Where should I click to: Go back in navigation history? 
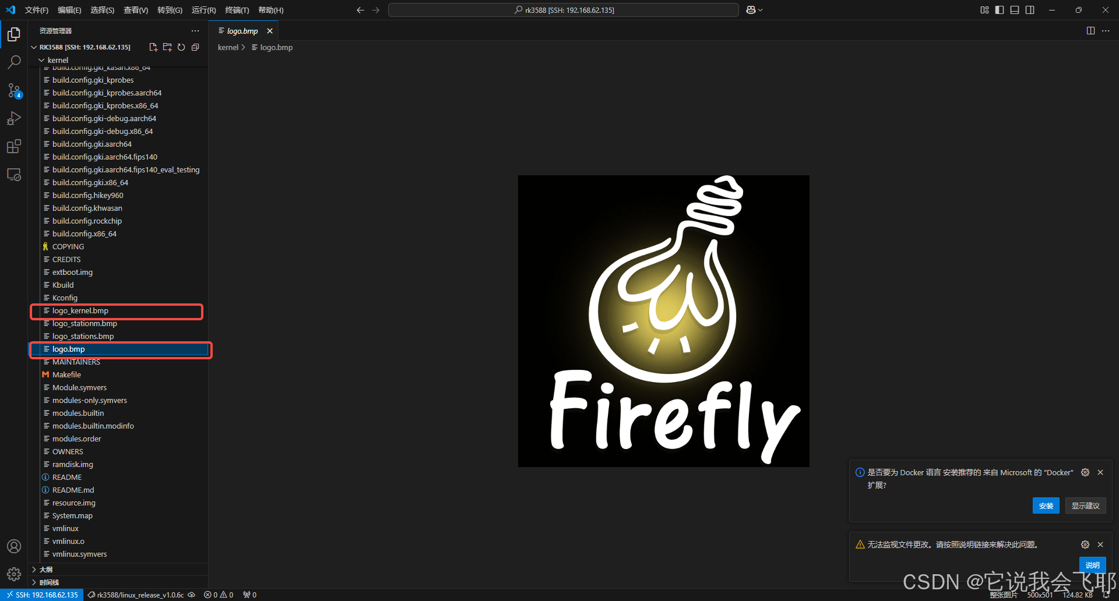coord(360,10)
